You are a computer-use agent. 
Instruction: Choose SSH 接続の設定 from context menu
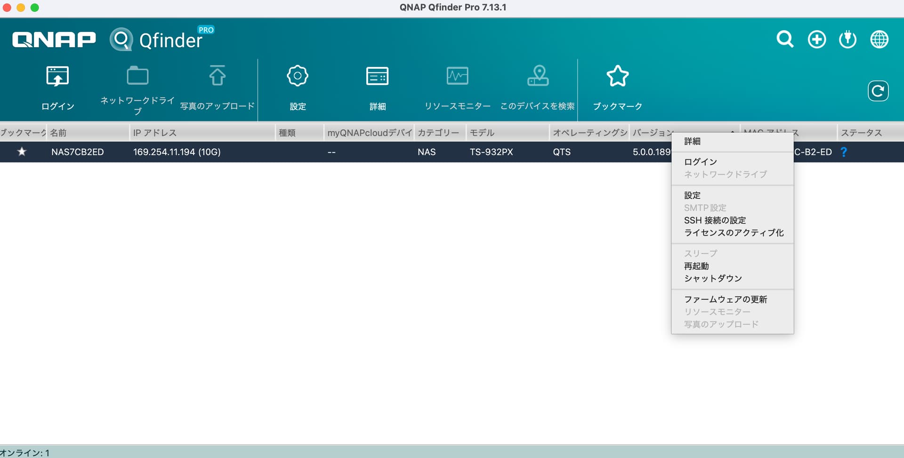point(715,220)
